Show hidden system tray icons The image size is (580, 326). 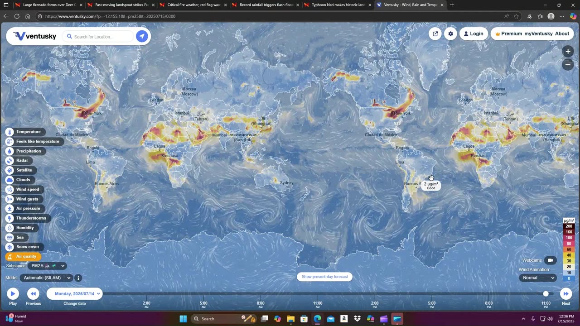click(x=523, y=319)
